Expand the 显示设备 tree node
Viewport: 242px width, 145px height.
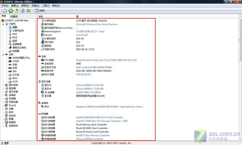click(x=3, y=92)
